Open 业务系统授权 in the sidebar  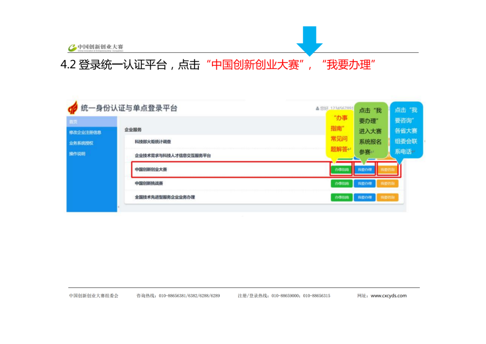pyautogui.click(x=81, y=143)
